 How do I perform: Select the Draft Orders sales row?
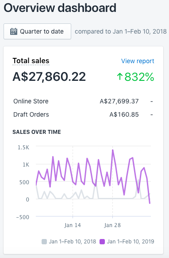83,114
